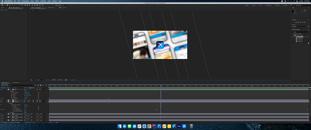Open the Info panel menu icon
This screenshot has height=130, width=311.
[309, 8]
